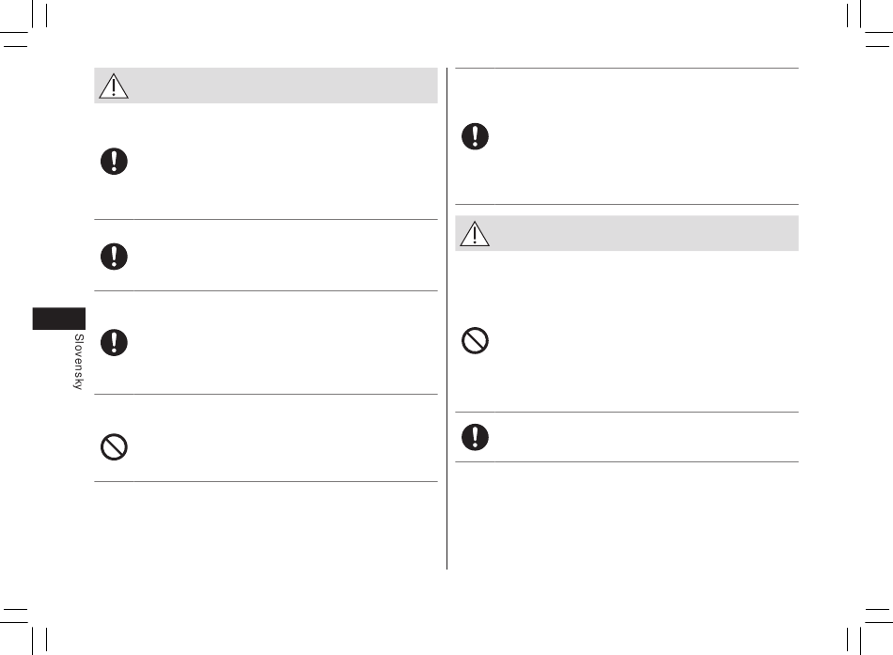Screen dimensions: 893x655
Task: Click the empty area of the left gray header bar
Action: [x=284, y=86]
